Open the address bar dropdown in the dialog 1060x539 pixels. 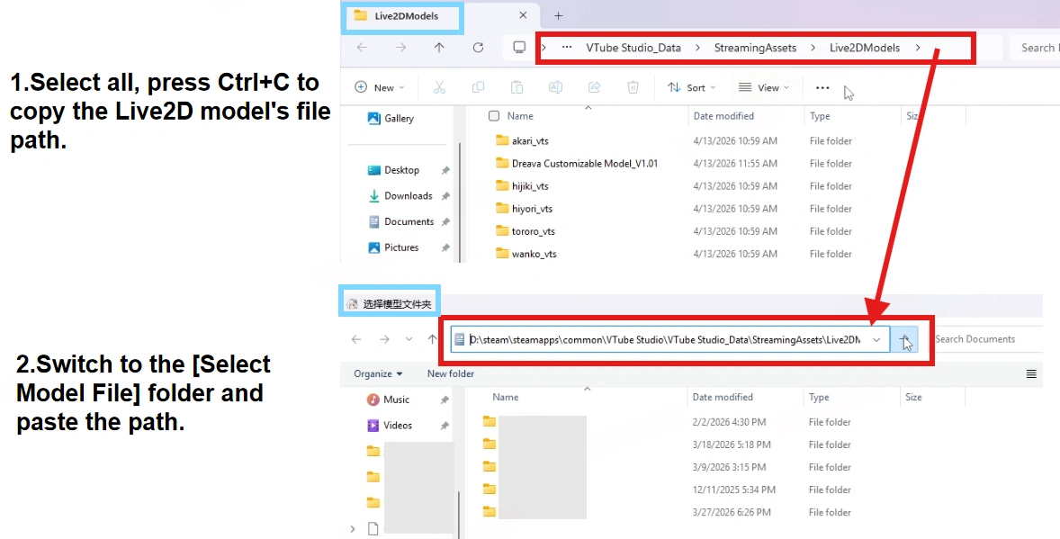pyautogui.click(x=876, y=339)
